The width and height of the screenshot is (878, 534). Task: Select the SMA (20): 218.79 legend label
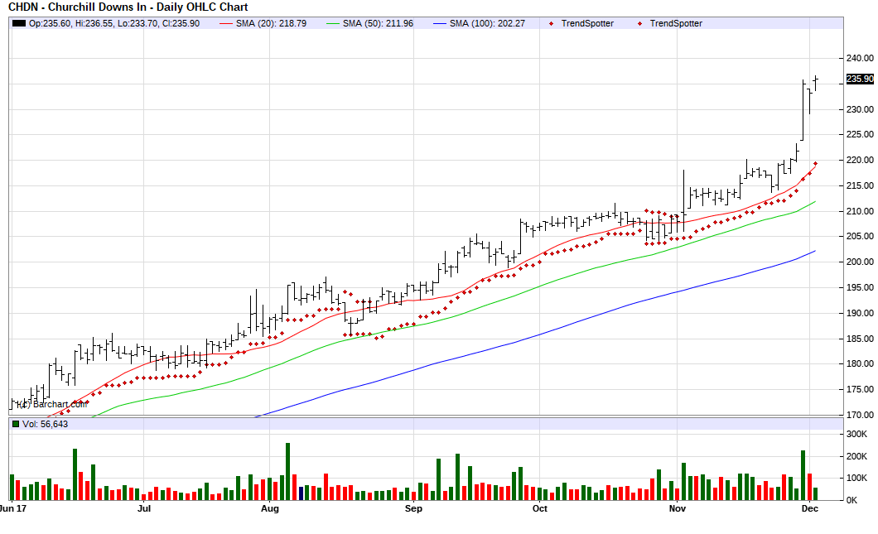(x=271, y=23)
